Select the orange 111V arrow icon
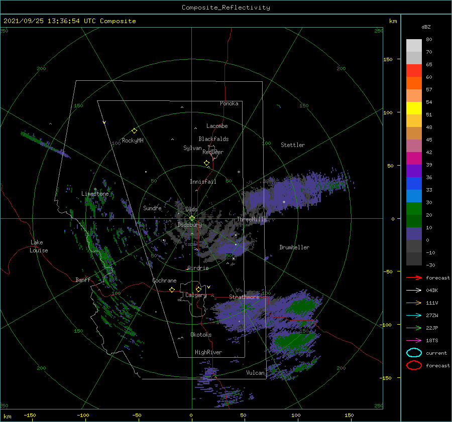The width and height of the screenshot is (452, 422). point(414,303)
